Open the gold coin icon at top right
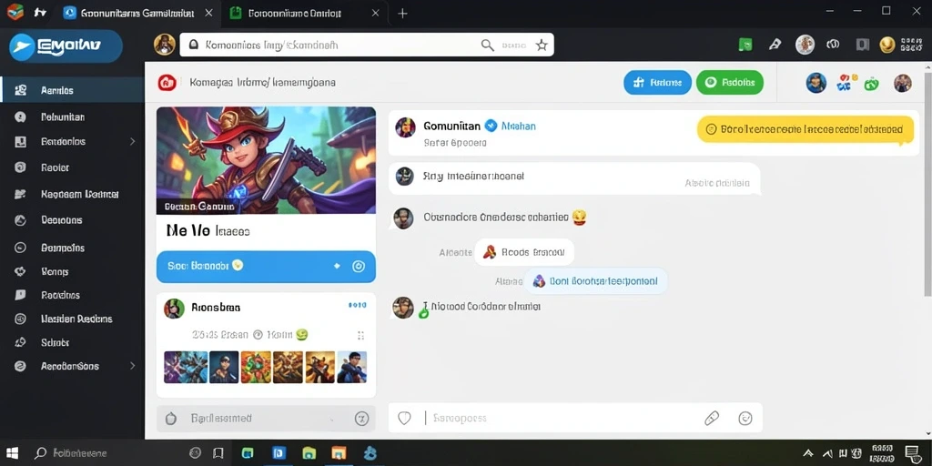The height and width of the screenshot is (466, 932). pyautogui.click(x=886, y=45)
